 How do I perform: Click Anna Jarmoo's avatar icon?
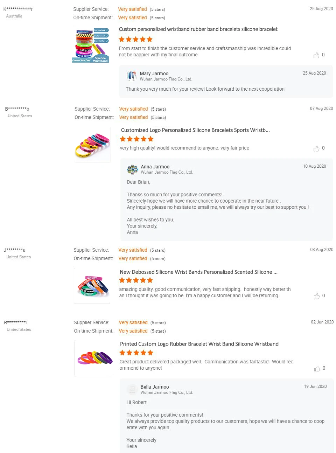point(132,169)
